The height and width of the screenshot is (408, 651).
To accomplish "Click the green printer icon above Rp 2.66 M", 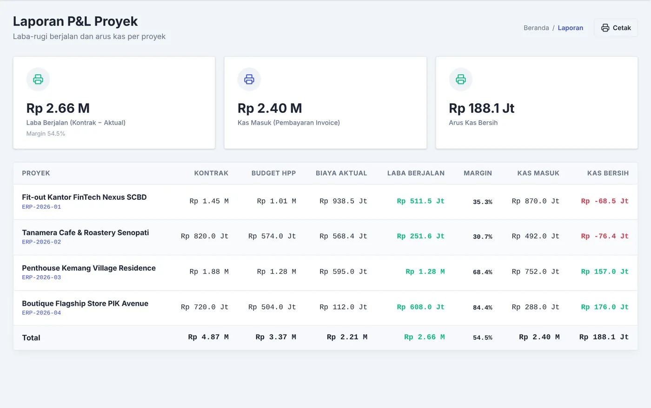I will point(38,79).
